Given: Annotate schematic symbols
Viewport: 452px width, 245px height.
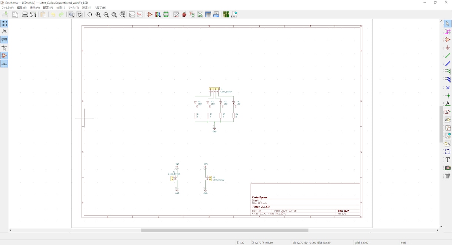Looking at the screenshot, I should click(176, 14).
